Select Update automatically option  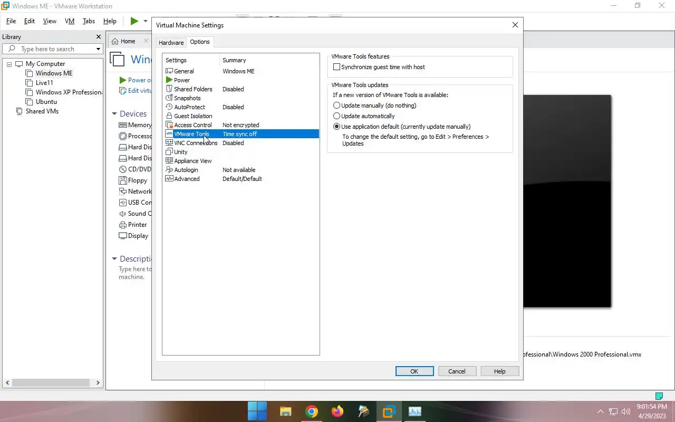click(x=336, y=116)
